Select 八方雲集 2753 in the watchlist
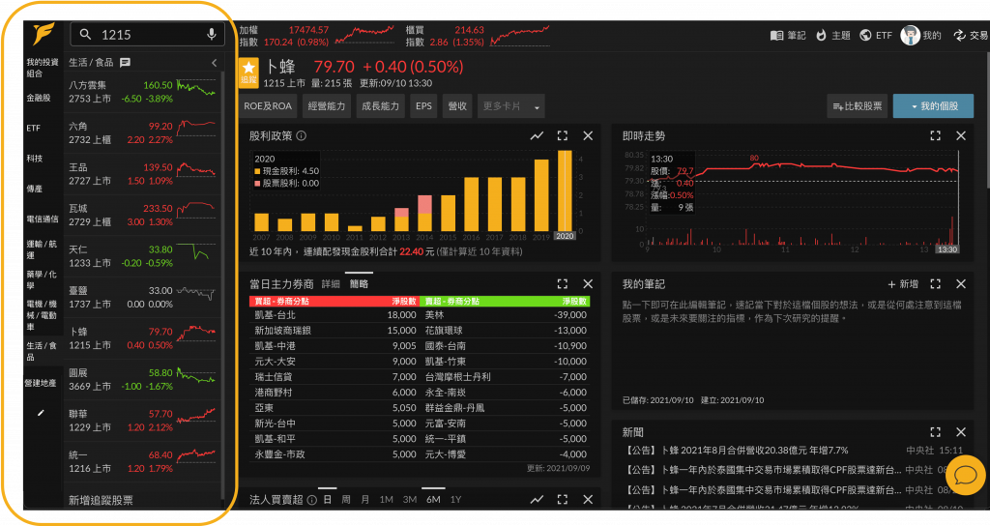Screen dimensions: 990x526 pyautogui.click(x=143, y=92)
